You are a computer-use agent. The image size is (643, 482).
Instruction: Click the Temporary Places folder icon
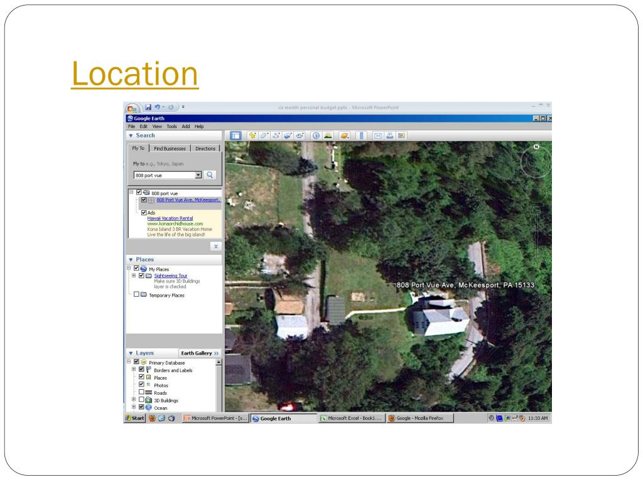tap(144, 295)
